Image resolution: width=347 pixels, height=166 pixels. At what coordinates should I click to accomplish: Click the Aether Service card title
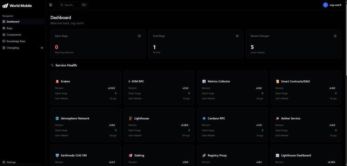point(291,118)
